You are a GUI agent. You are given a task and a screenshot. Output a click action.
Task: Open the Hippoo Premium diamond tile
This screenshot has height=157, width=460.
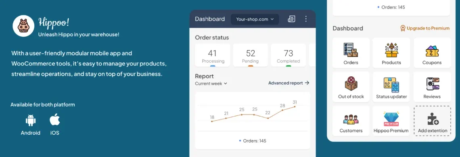[391, 121]
